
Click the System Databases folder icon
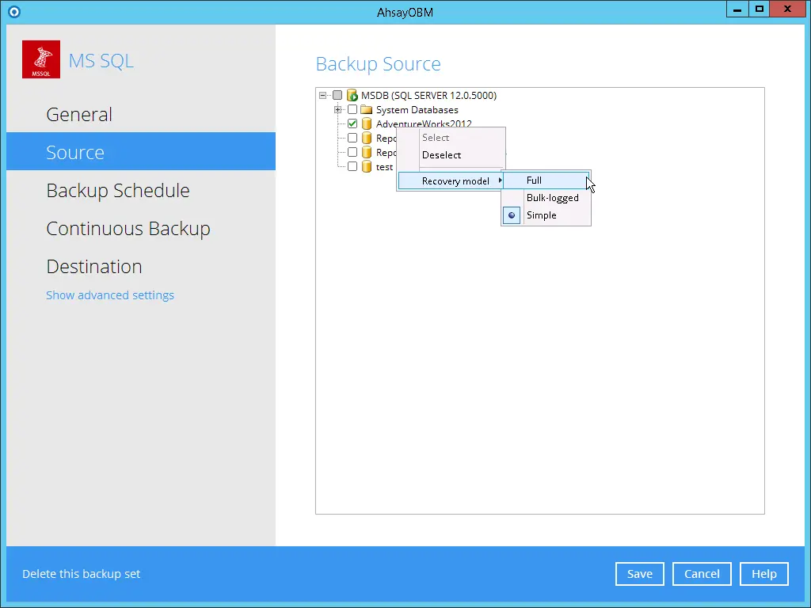(x=367, y=109)
